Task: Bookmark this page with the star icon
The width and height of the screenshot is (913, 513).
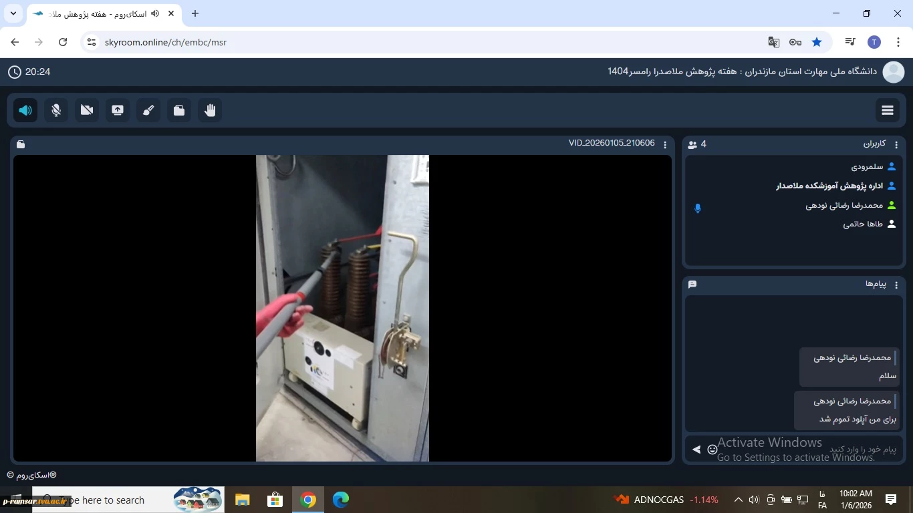Action: 817,42
